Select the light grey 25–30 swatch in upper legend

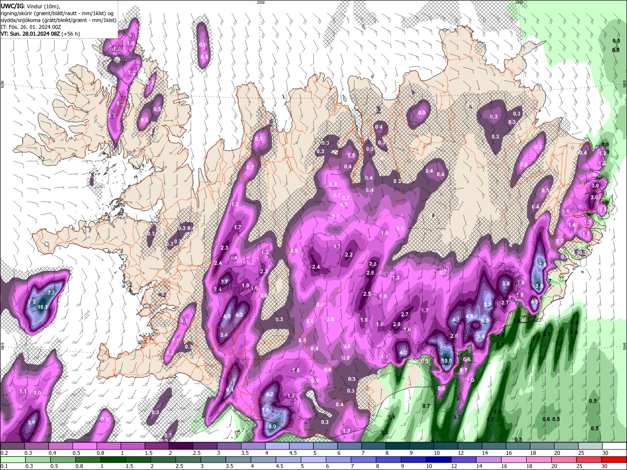[x=590, y=446]
